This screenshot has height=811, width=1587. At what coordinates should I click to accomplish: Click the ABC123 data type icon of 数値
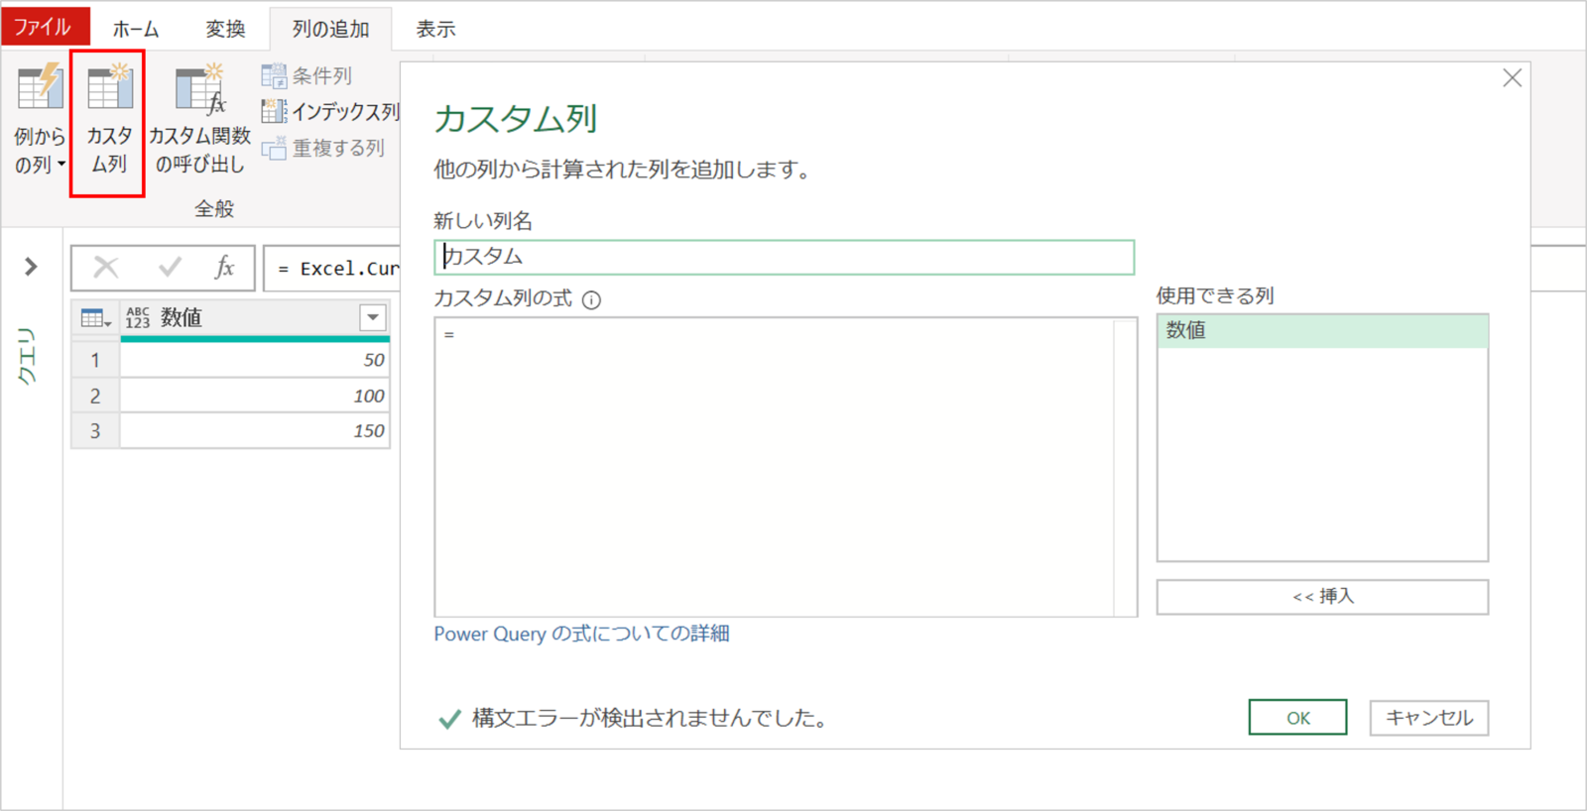[138, 317]
